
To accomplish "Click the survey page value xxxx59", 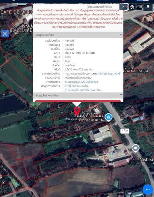I will coord(69,45).
